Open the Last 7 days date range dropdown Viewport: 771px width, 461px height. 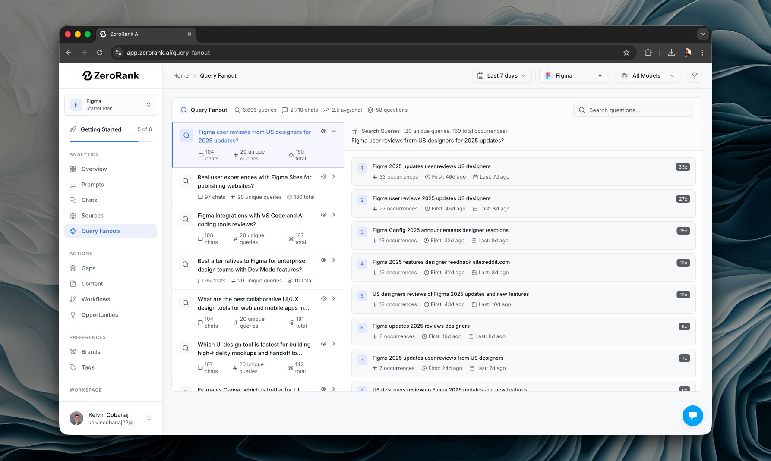(x=502, y=75)
